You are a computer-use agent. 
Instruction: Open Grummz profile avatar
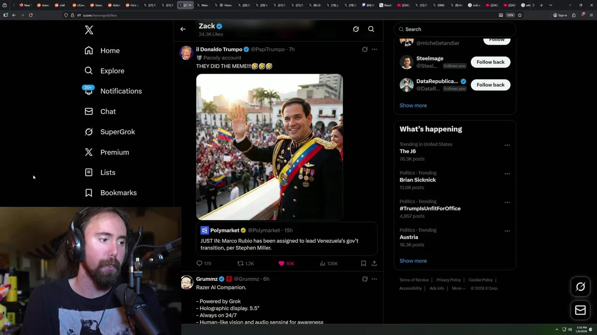click(x=187, y=282)
